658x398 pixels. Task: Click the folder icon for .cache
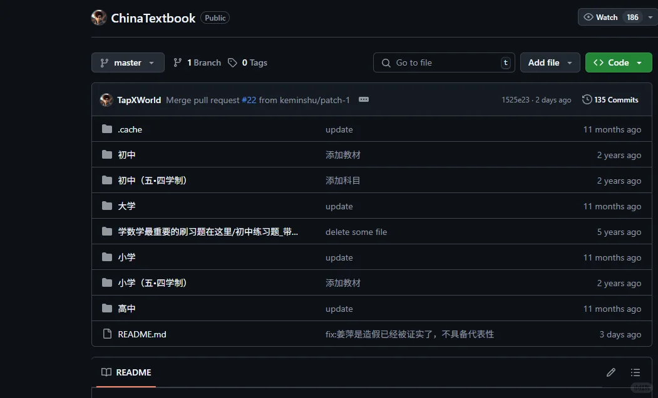coord(107,129)
